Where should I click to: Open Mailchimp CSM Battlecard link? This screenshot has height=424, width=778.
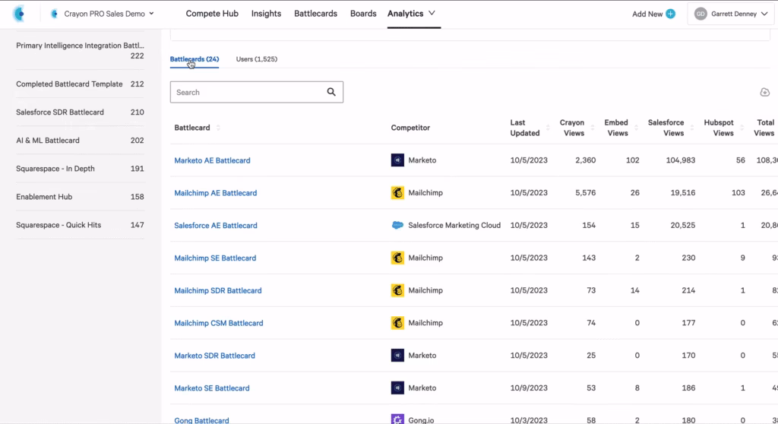click(219, 323)
